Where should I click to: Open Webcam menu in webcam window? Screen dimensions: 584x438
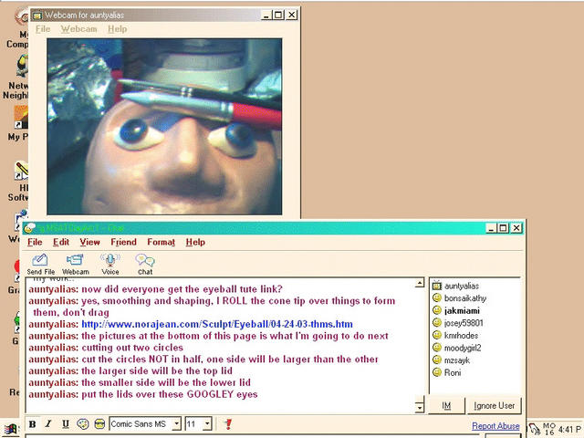[x=79, y=29]
